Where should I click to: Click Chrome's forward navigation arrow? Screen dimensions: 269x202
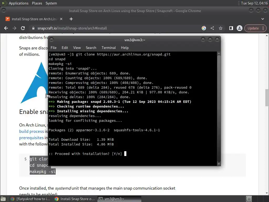14,28
